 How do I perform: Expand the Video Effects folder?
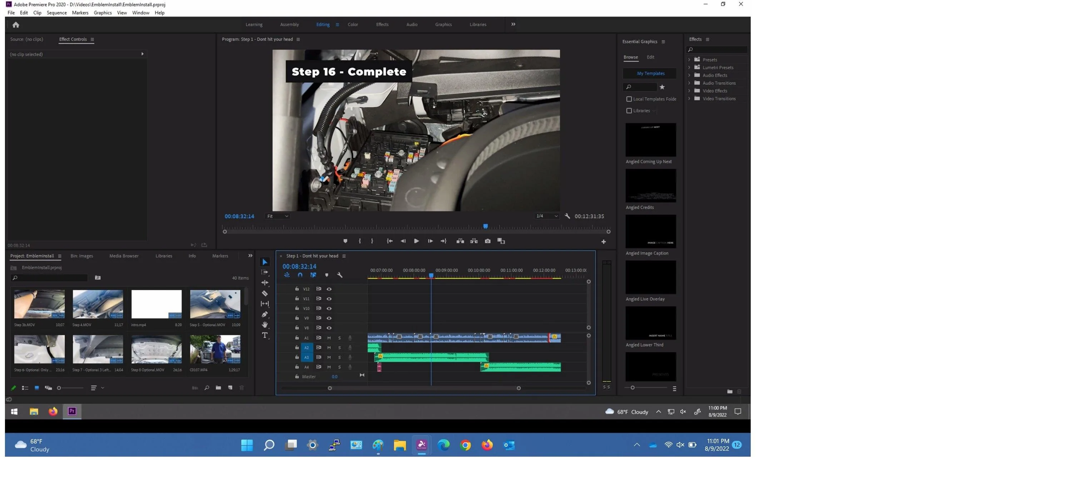tap(689, 91)
